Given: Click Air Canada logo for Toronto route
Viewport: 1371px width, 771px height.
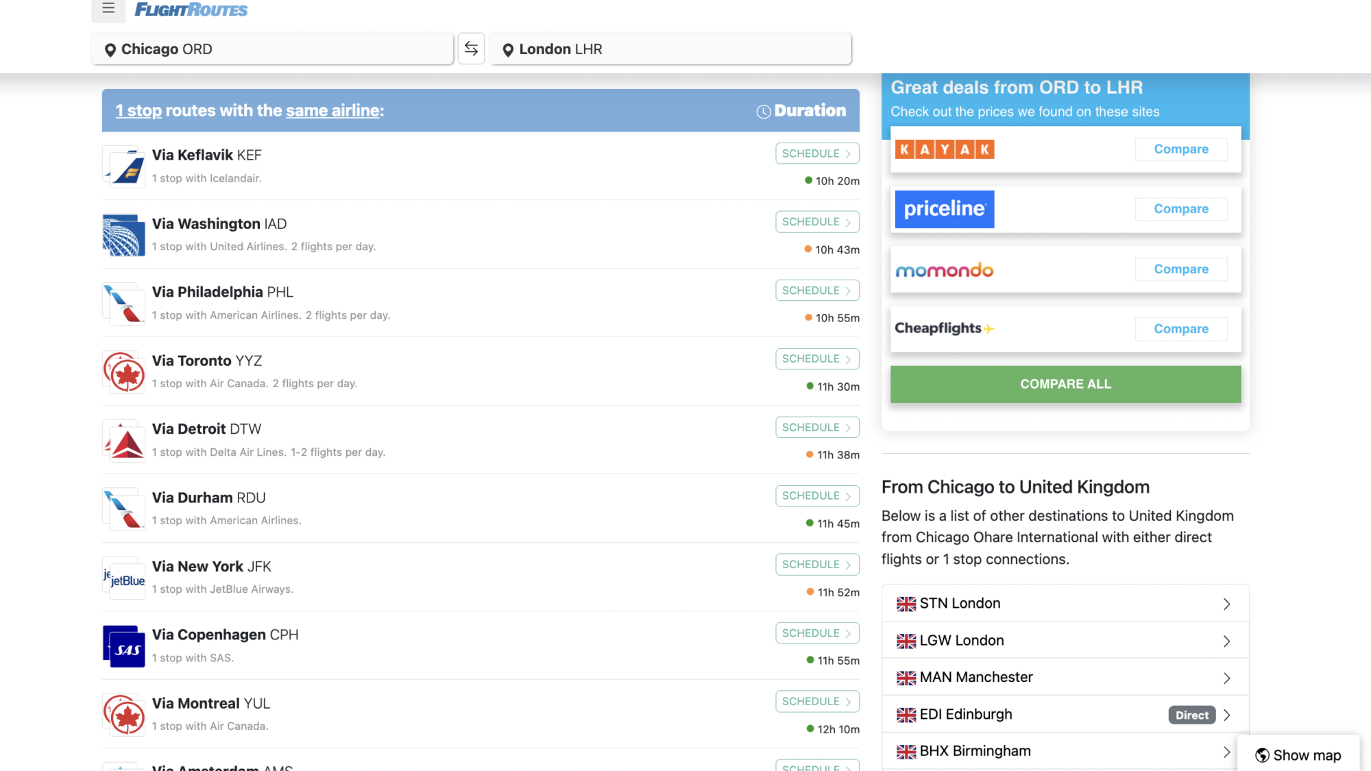Looking at the screenshot, I should 124,372.
